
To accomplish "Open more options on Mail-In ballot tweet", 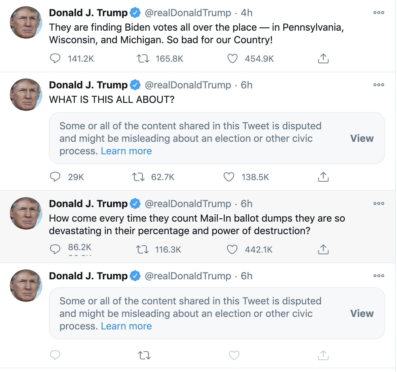I will click(379, 203).
